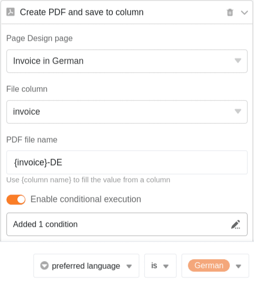Image resolution: width=254 pixels, height=282 pixels.
Task: Click the arrow beside the 'is' operator
Action: point(166,266)
